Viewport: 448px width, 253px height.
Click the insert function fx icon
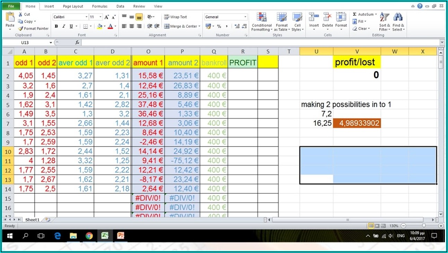click(77, 43)
